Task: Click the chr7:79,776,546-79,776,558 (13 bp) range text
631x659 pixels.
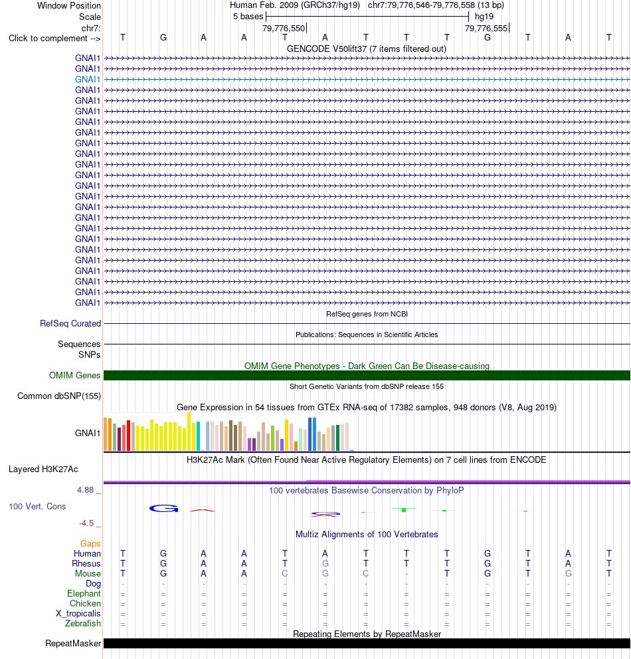Action: [x=436, y=5]
